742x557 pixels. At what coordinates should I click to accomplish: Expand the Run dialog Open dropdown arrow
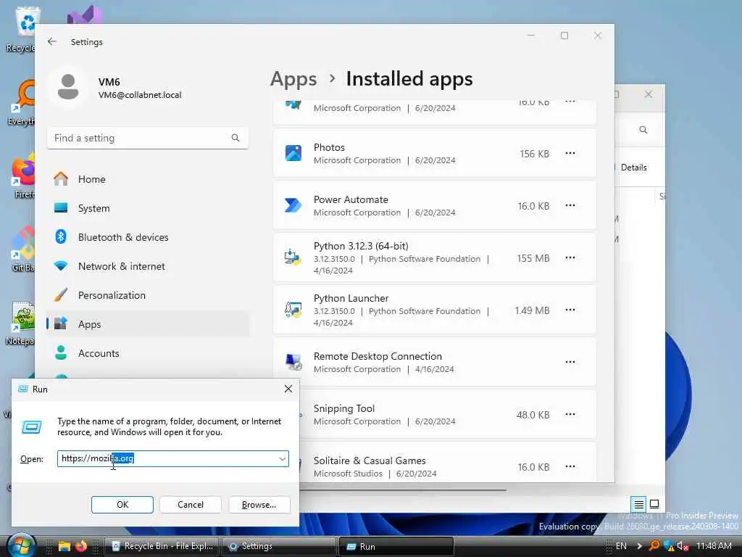point(282,458)
